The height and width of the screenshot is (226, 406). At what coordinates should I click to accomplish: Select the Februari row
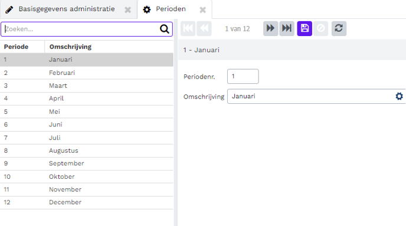[87, 73]
